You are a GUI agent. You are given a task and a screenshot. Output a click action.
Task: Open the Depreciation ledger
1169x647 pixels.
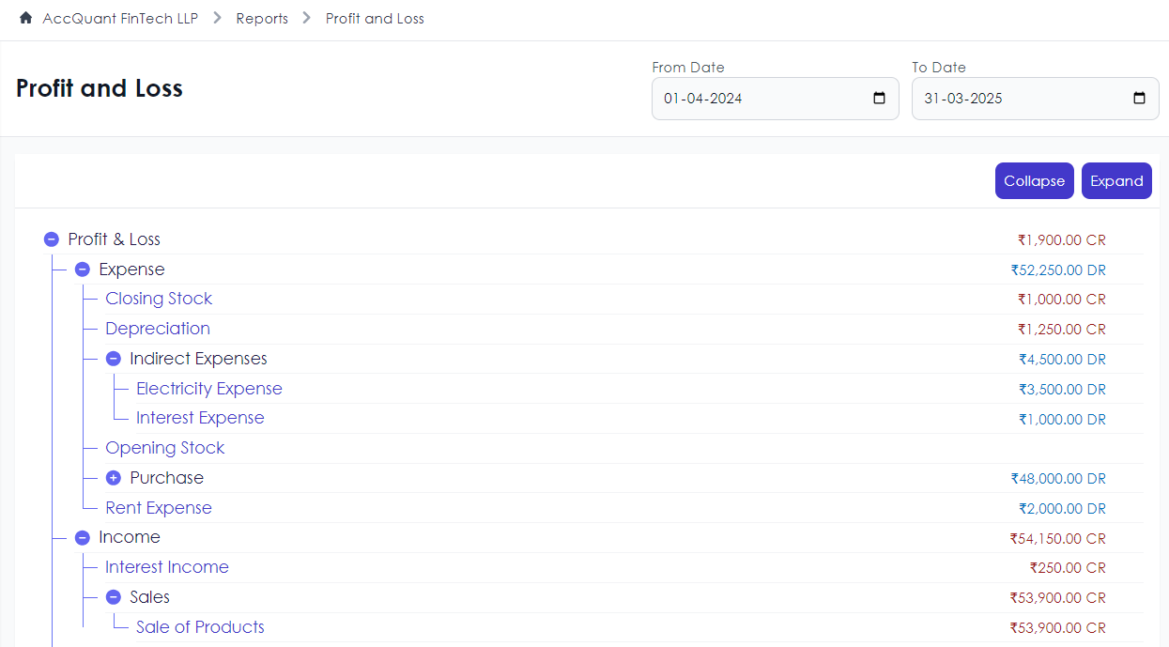(x=158, y=329)
